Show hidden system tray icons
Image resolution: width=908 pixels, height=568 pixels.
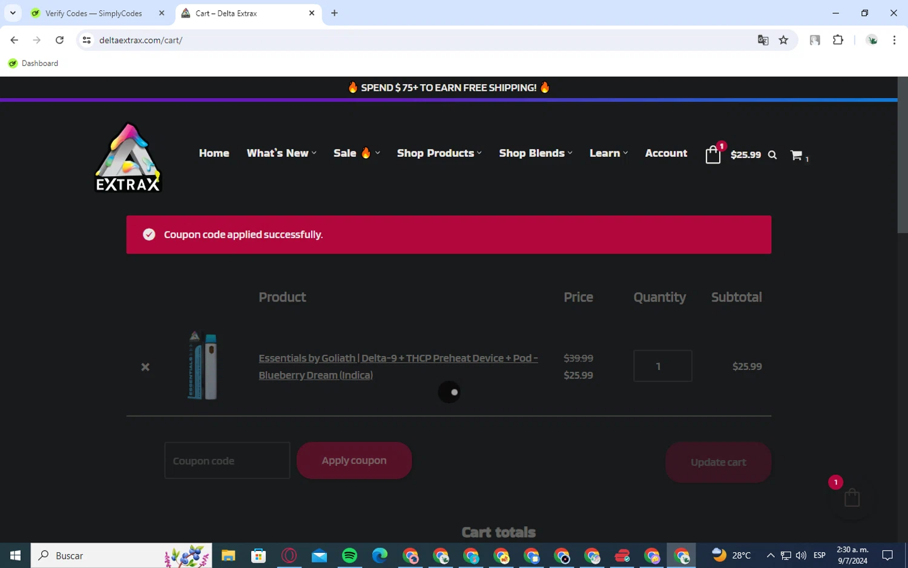pyautogui.click(x=771, y=555)
